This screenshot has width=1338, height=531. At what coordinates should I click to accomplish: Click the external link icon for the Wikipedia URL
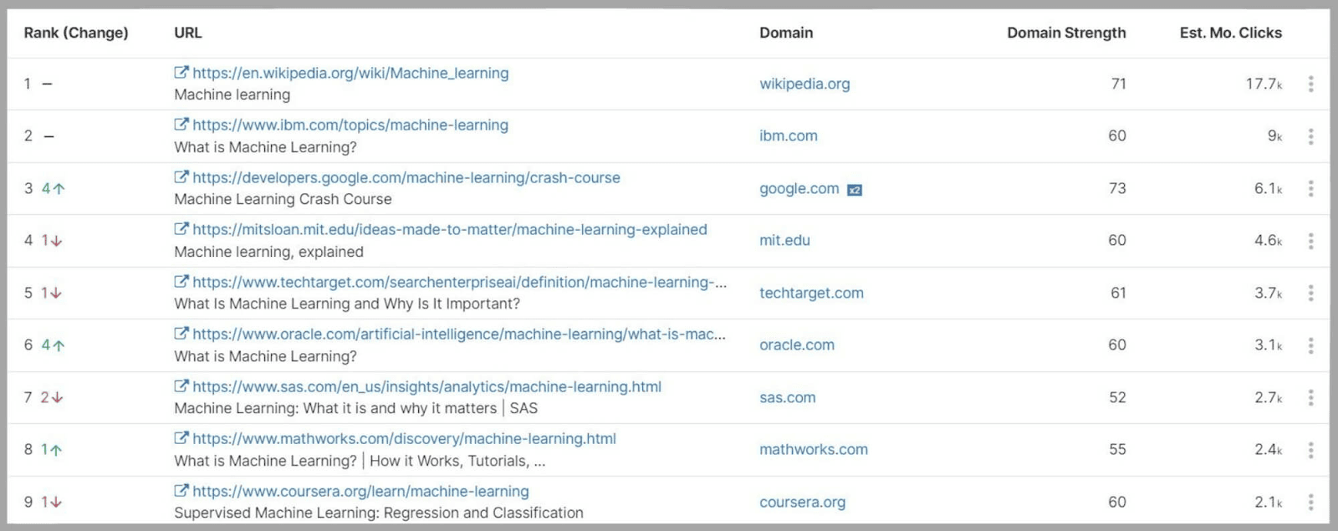(x=181, y=73)
